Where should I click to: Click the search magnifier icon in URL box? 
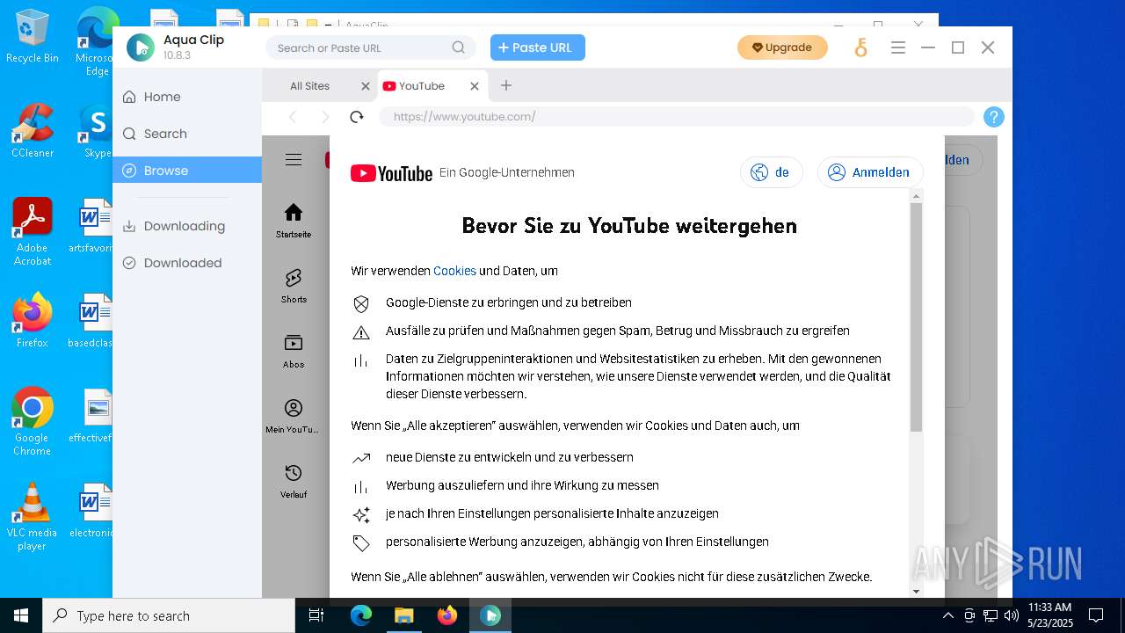coord(459,47)
